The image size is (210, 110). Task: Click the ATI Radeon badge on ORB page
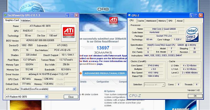tap(113, 21)
